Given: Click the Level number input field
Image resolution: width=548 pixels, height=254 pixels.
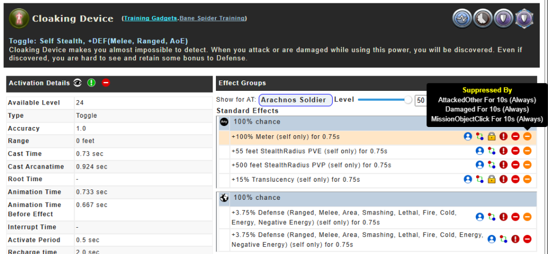Looking at the screenshot, I should tap(421, 100).
